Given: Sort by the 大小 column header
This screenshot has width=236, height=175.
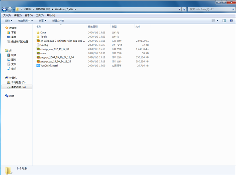Looking at the screenshot, I should coord(138,27).
